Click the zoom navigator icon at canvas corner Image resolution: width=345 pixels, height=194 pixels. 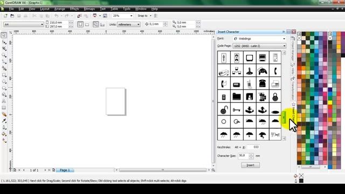pos(213,170)
